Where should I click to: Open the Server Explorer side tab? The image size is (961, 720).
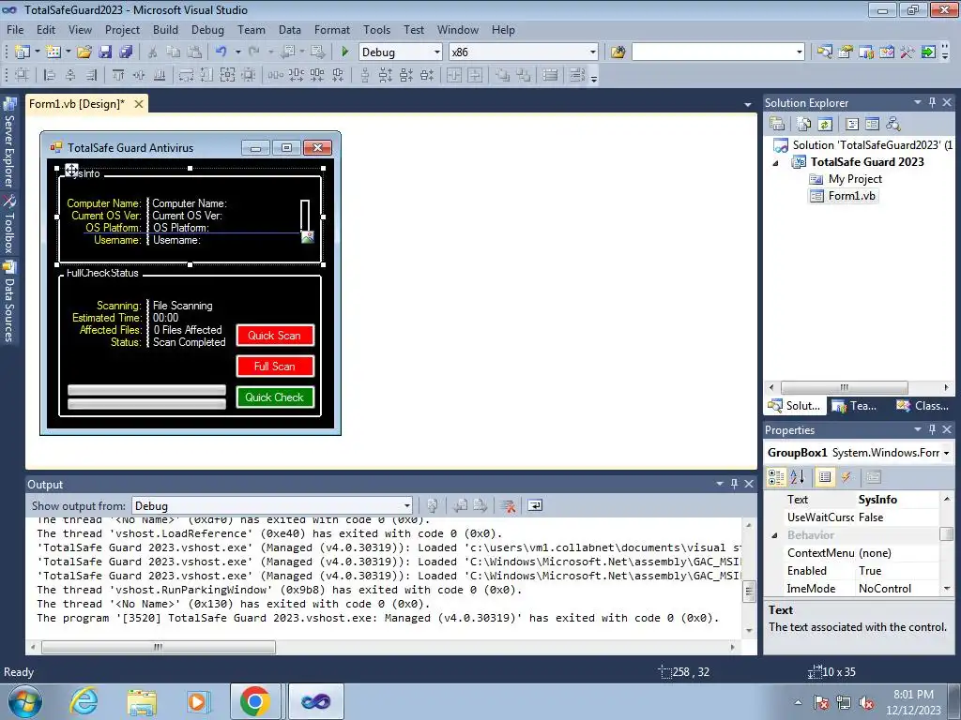pyautogui.click(x=9, y=142)
